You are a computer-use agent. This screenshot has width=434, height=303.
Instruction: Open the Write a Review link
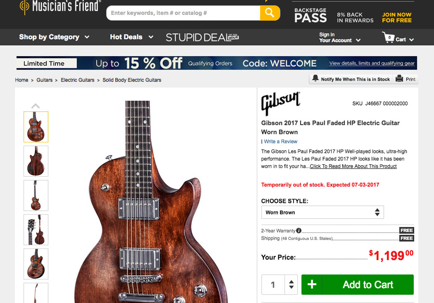click(x=280, y=142)
